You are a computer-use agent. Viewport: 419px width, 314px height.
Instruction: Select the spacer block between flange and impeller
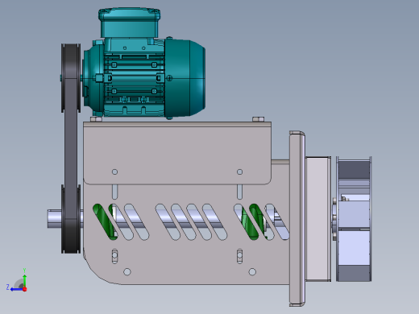click(x=318, y=219)
